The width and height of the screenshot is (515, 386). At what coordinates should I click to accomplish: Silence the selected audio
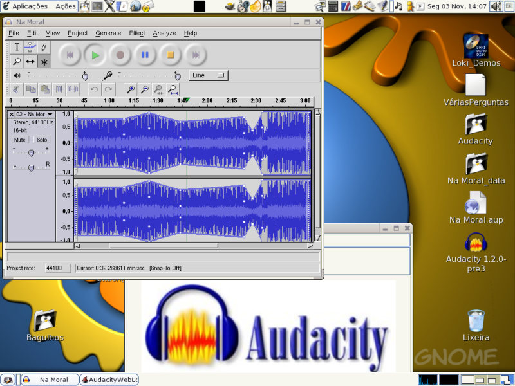point(73,89)
